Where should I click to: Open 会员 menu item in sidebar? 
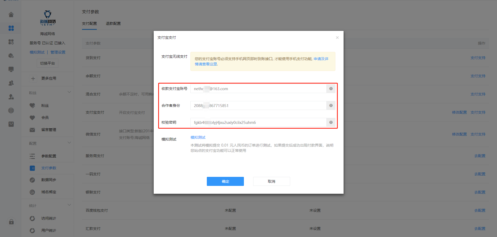coord(45,118)
